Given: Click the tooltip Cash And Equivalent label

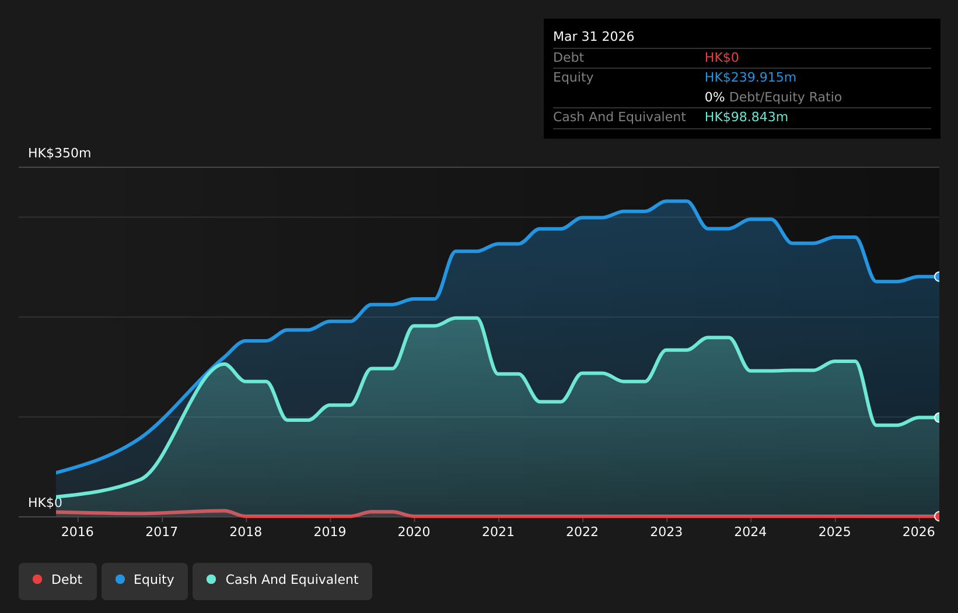Looking at the screenshot, I should pos(619,117).
